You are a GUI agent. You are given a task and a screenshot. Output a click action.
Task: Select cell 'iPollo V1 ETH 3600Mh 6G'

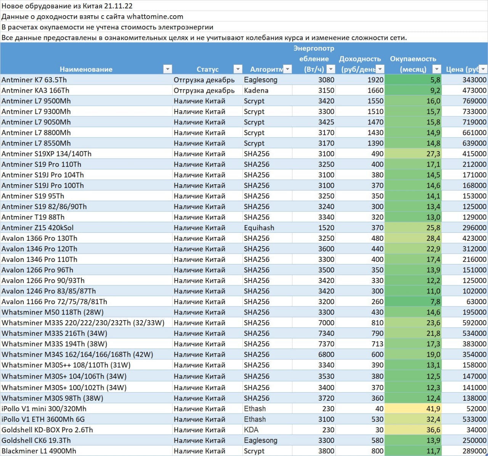[86, 419]
